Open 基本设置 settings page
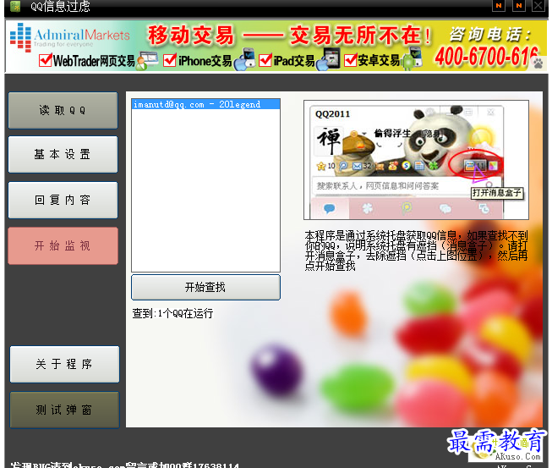The image size is (552, 468). tap(63, 154)
